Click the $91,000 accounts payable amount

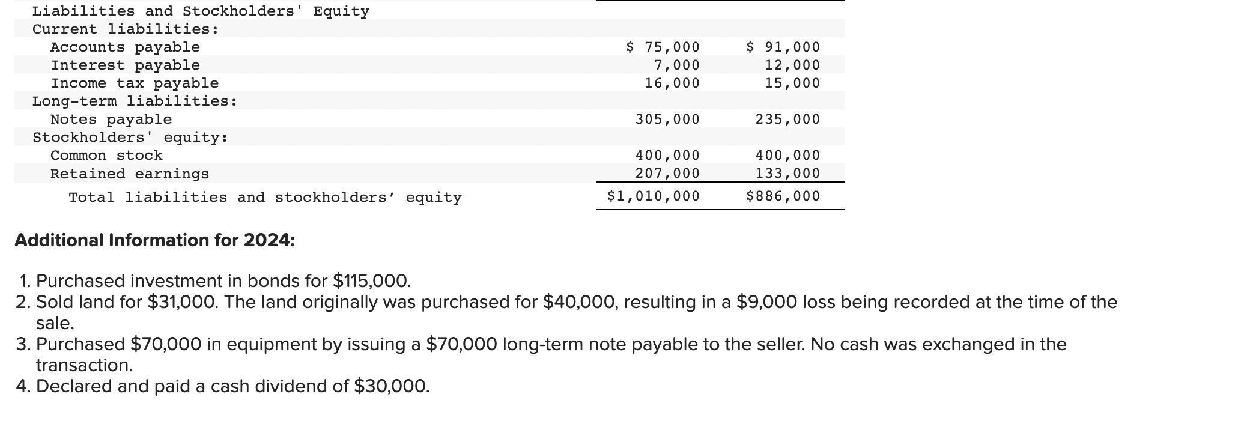tap(783, 47)
